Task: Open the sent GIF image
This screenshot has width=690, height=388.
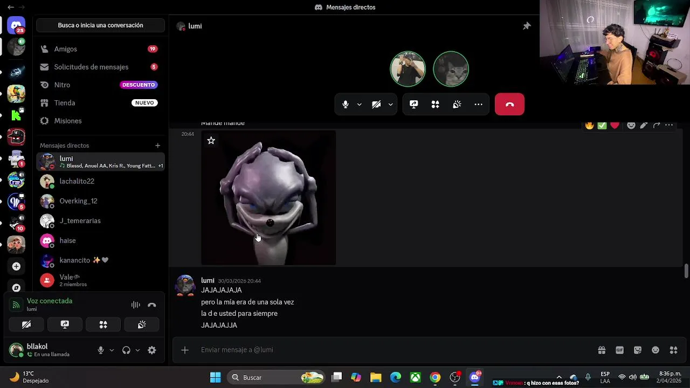Action: click(x=268, y=198)
